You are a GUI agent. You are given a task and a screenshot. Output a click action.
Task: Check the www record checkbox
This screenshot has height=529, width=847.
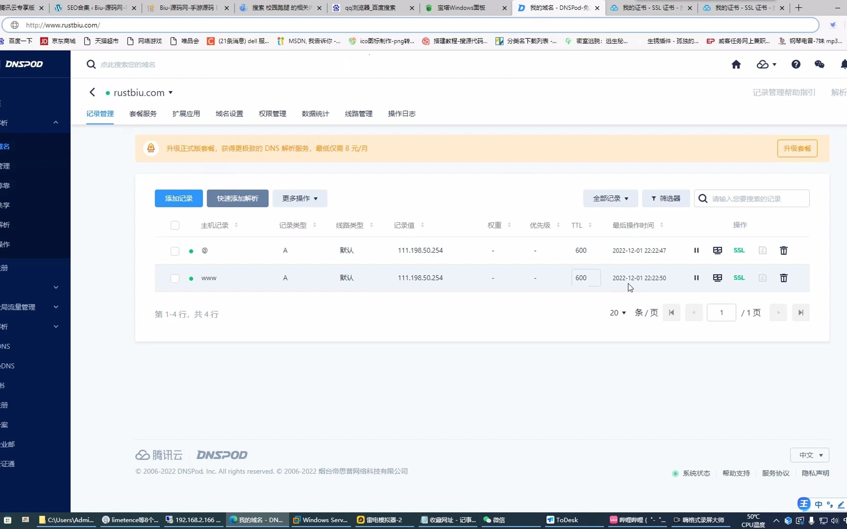point(175,278)
